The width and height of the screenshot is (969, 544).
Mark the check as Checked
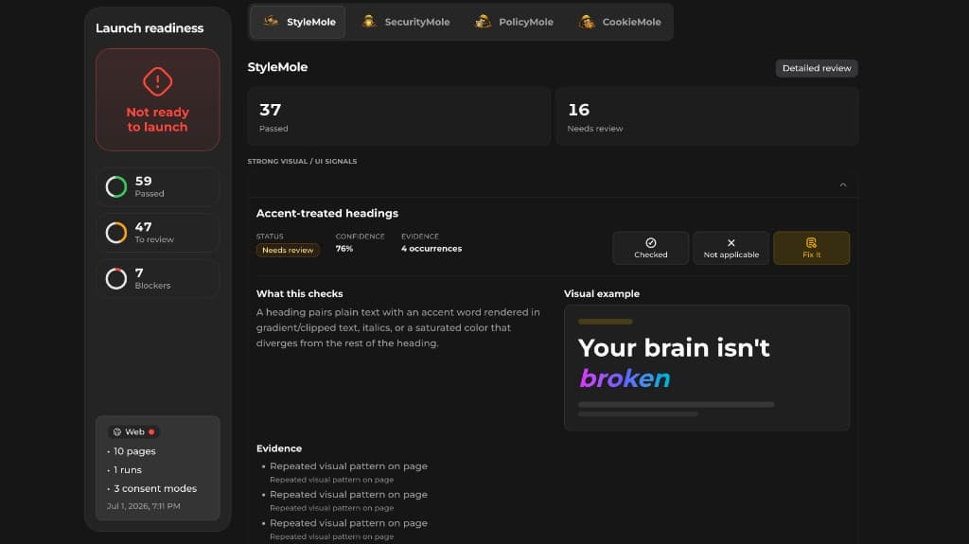click(x=651, y=248)
